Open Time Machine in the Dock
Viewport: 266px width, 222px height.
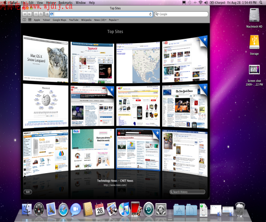pos(149,209)
